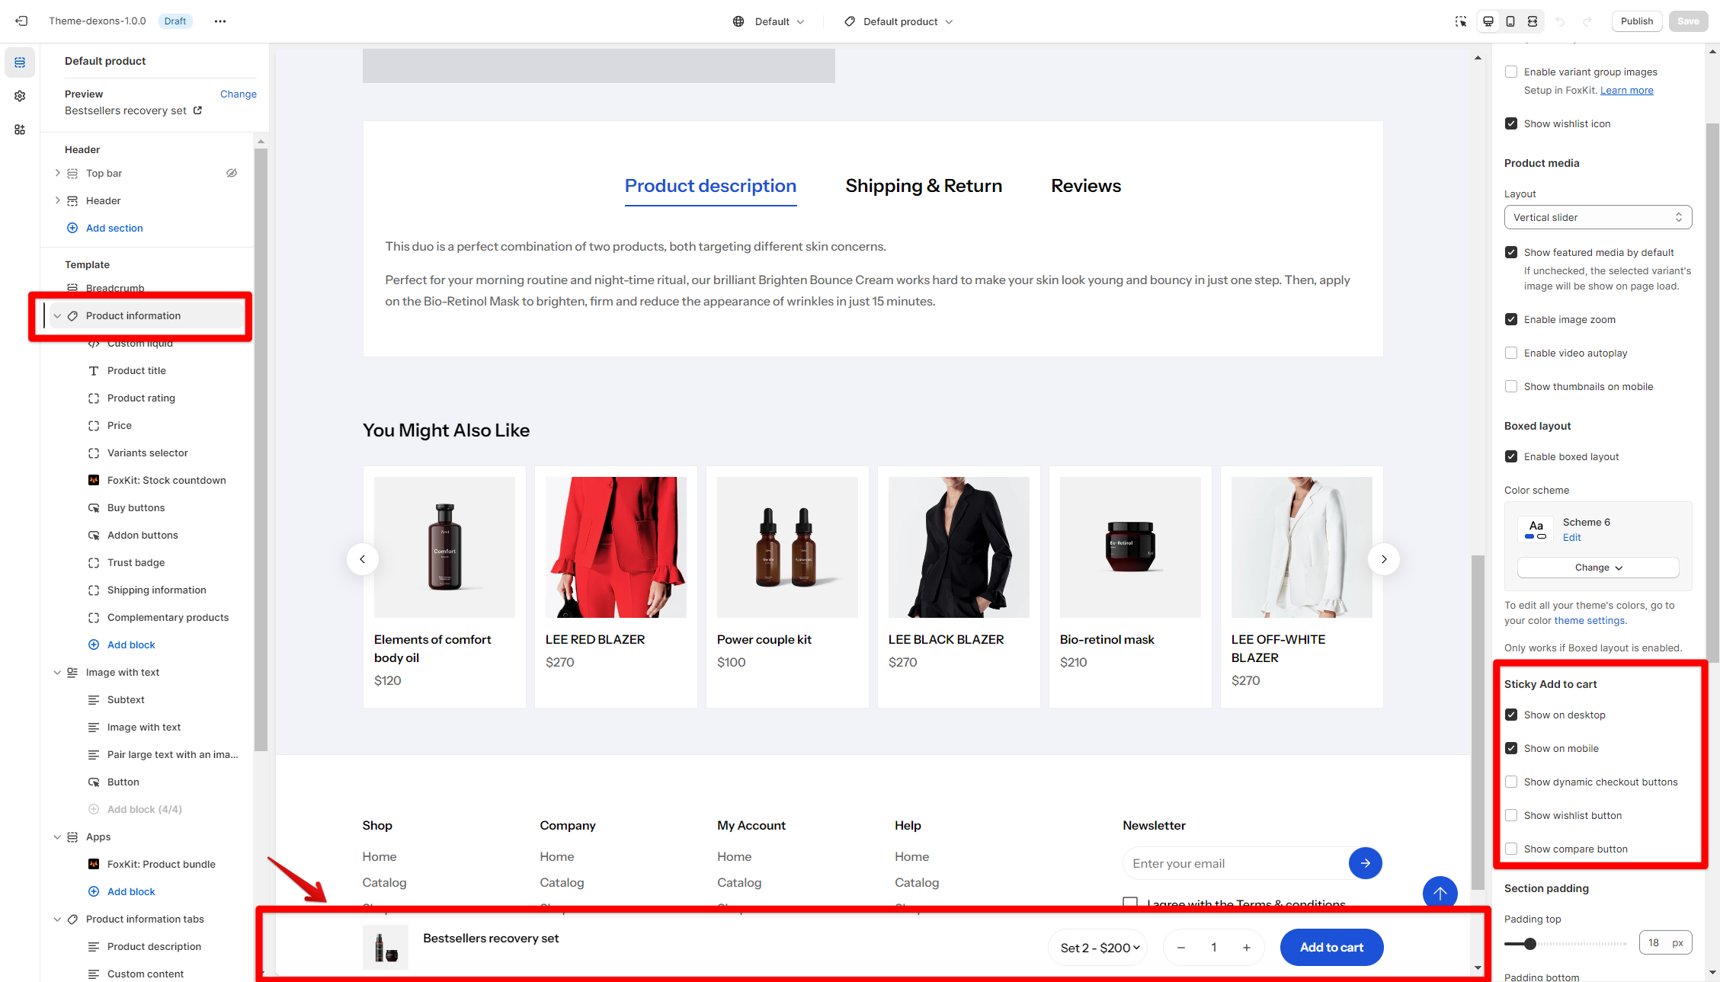
Task: Expand the Top bar section
Action: (x=57, y=173)
